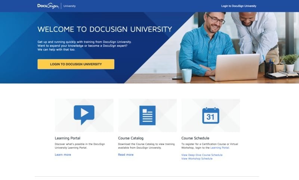Click the Course Schedule heading
This screenshot has height=180, width=299.
tap(195, 138)
